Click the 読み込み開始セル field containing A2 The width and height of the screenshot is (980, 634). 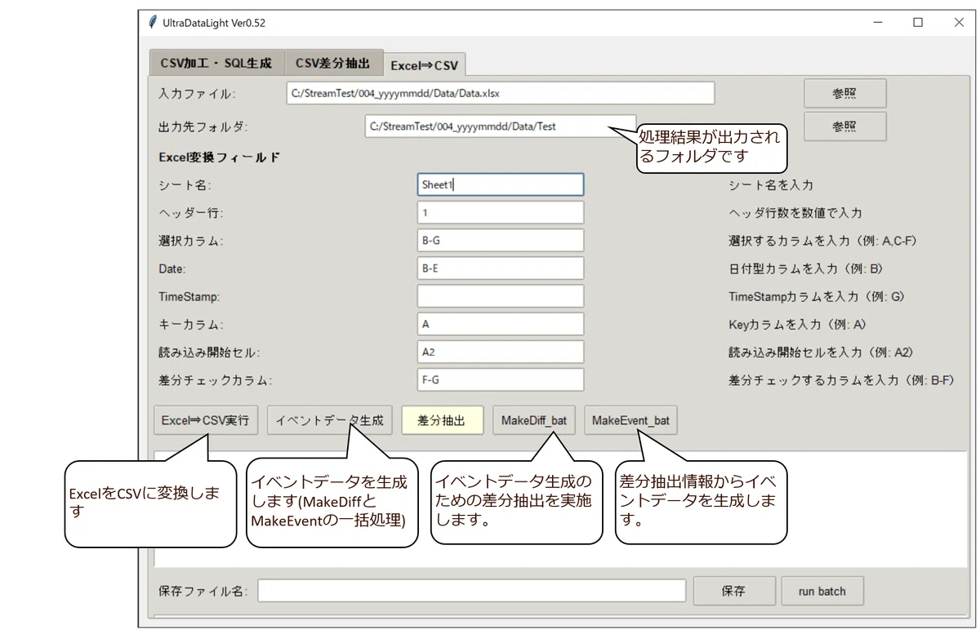point(501,352)
